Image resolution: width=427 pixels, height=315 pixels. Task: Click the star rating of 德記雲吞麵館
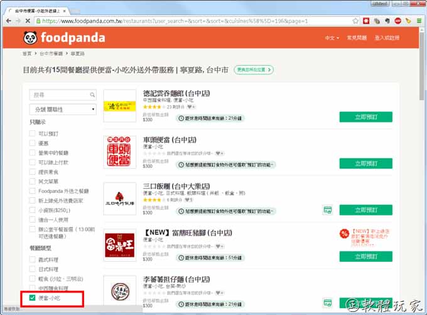point(154,106)
